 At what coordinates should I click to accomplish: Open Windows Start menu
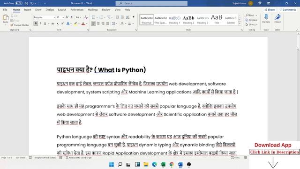click(112, 164)
